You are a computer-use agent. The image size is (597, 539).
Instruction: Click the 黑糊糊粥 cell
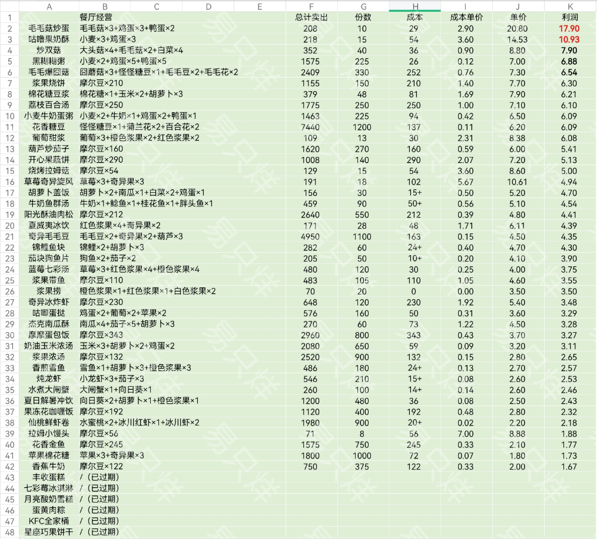[x=49, y=62]
